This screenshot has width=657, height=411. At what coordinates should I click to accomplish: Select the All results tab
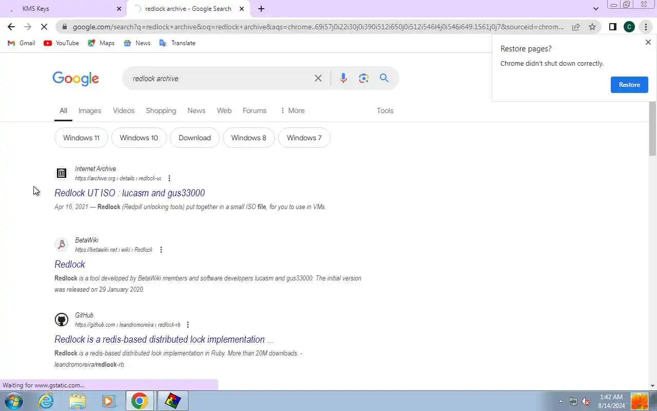(x=63, y=110)
